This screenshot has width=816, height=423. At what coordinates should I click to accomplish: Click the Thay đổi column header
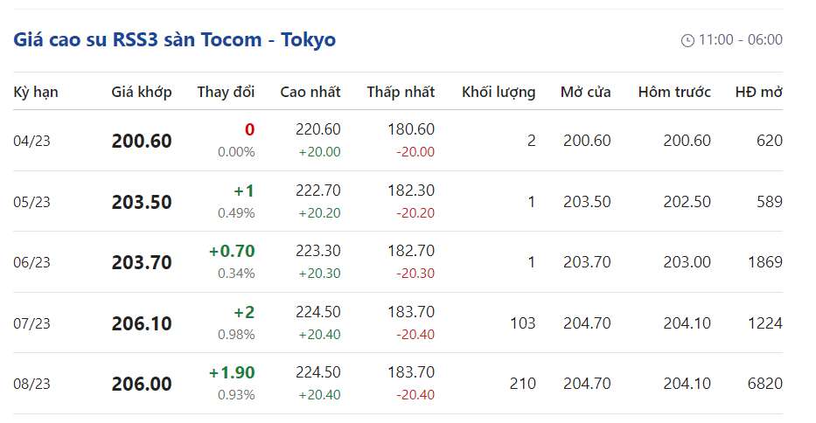point(226,92)
